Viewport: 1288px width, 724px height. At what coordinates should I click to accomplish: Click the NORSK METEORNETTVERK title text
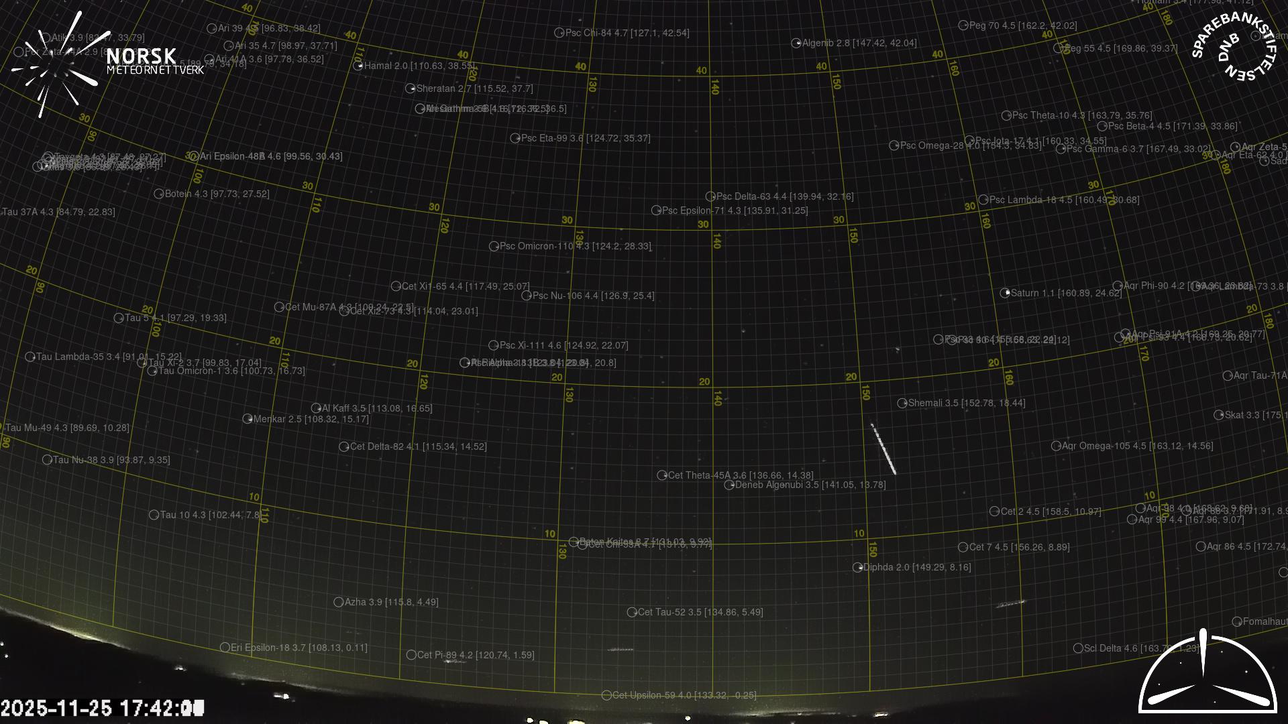point(154,61)
